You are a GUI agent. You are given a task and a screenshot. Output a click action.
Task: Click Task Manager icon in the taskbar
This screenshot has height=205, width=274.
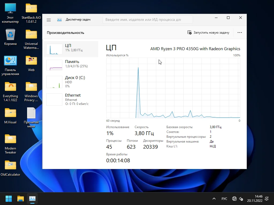coord(32,199)
